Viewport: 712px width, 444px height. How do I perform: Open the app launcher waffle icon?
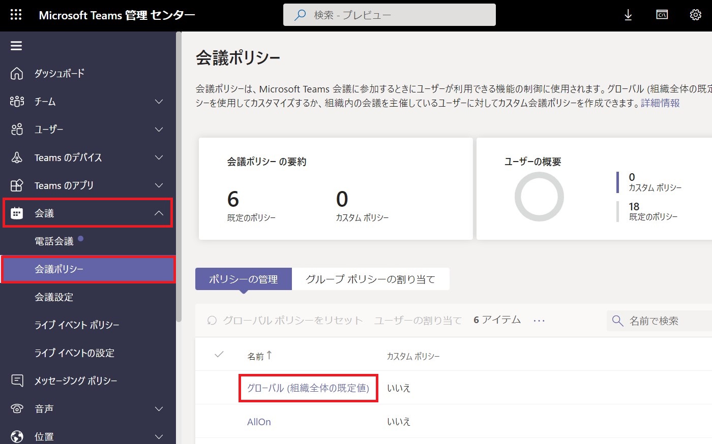click(16, 15)
